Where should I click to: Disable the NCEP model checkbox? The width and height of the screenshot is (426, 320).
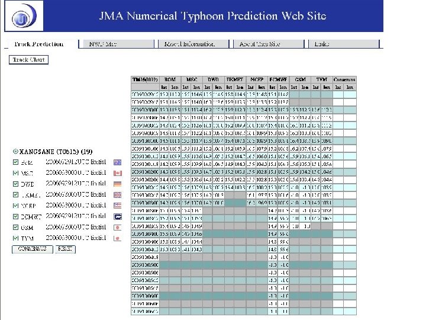point(15,206)
